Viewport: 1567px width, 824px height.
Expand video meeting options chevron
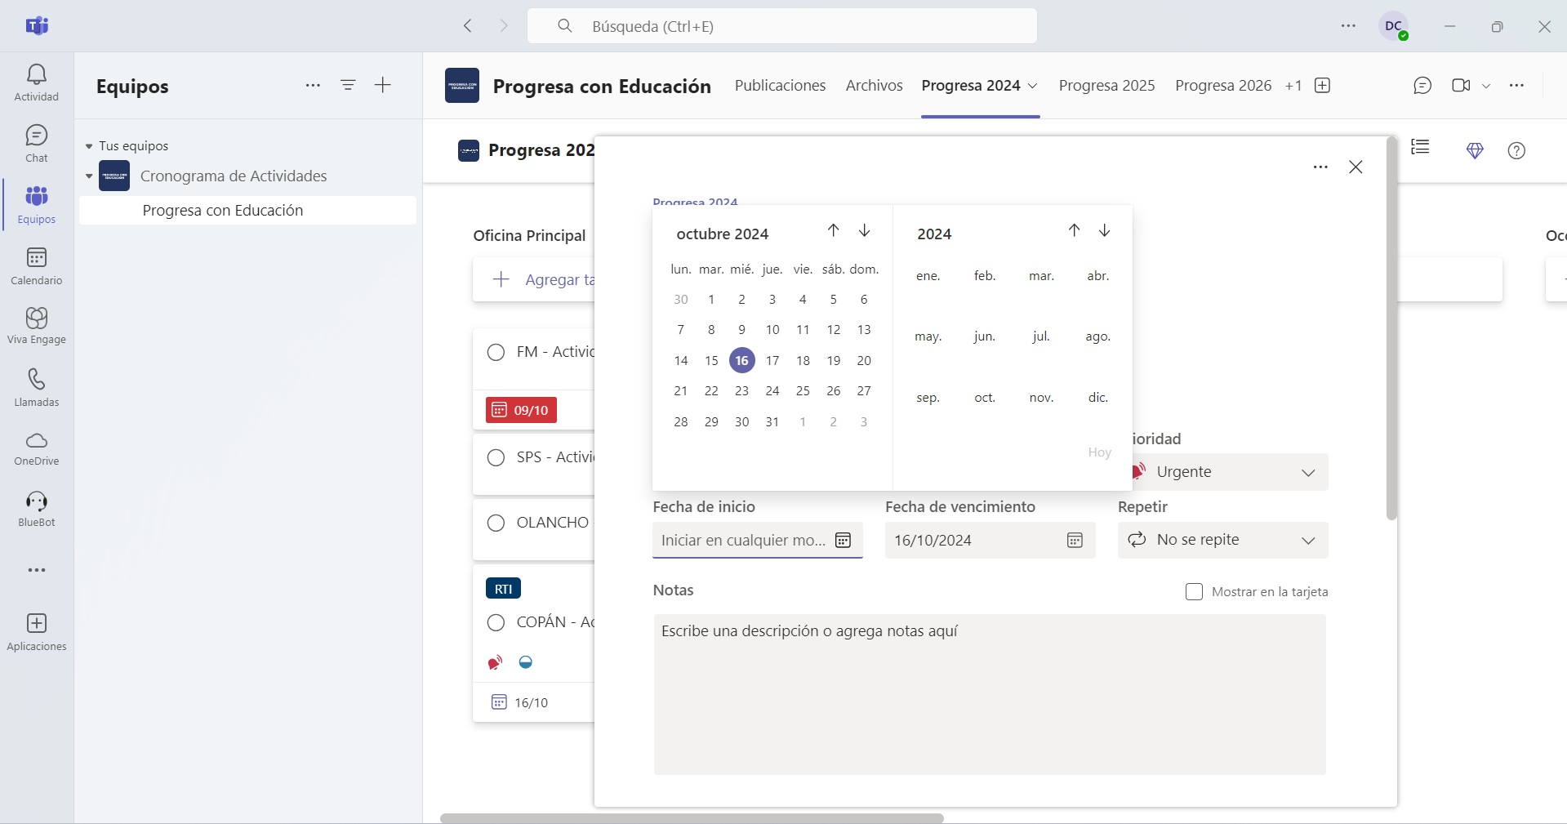[1486, 86]
